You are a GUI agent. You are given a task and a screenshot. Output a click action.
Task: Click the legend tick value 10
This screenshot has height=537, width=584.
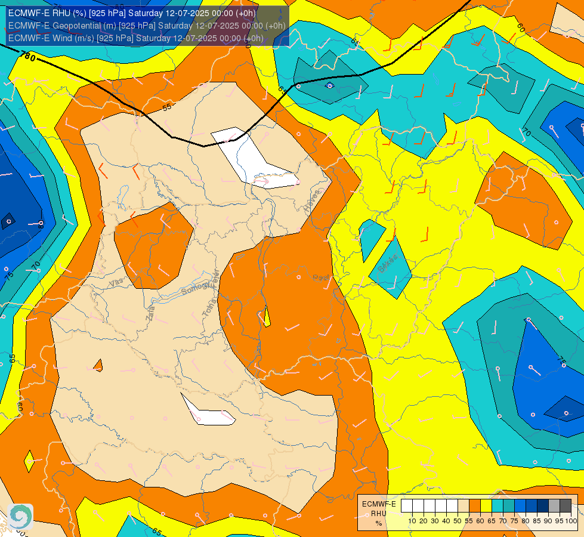412,521
